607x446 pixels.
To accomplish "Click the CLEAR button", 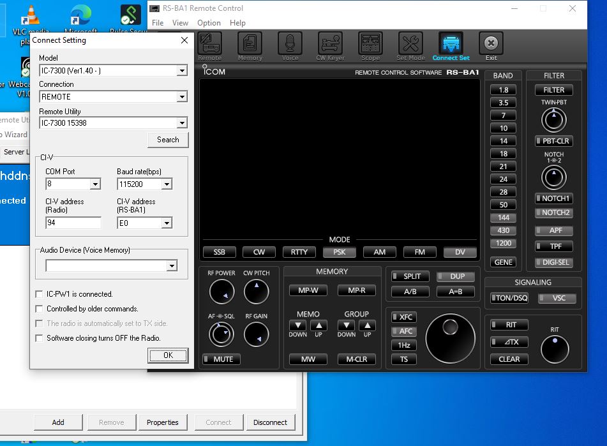I will pyautogui.click(x=509, y=359).
